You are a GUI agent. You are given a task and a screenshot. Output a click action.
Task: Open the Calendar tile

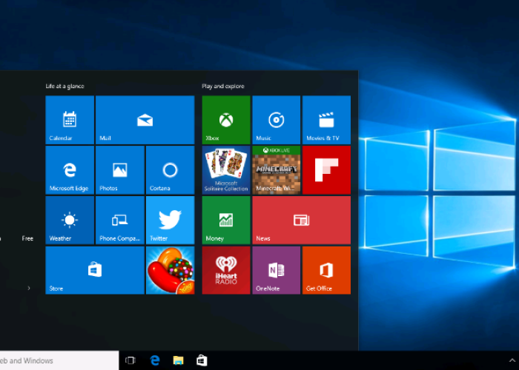coord(70,120)
